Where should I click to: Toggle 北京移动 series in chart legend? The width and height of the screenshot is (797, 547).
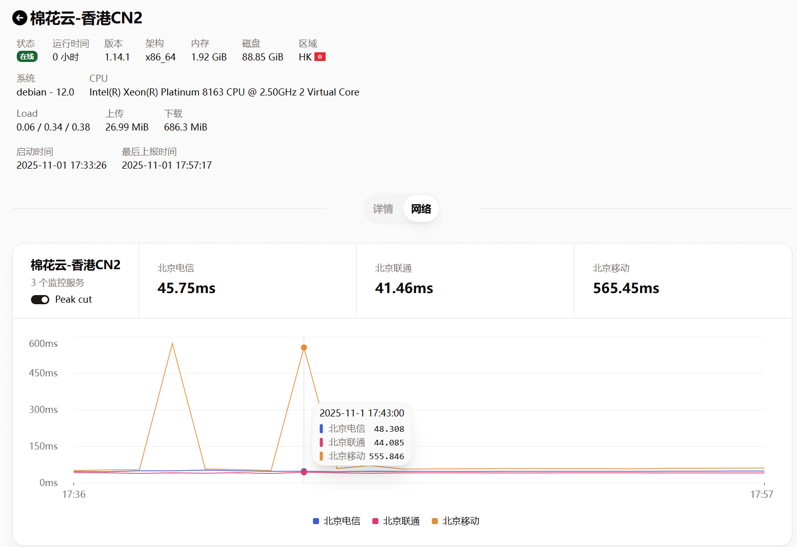(x=456, y=521)
